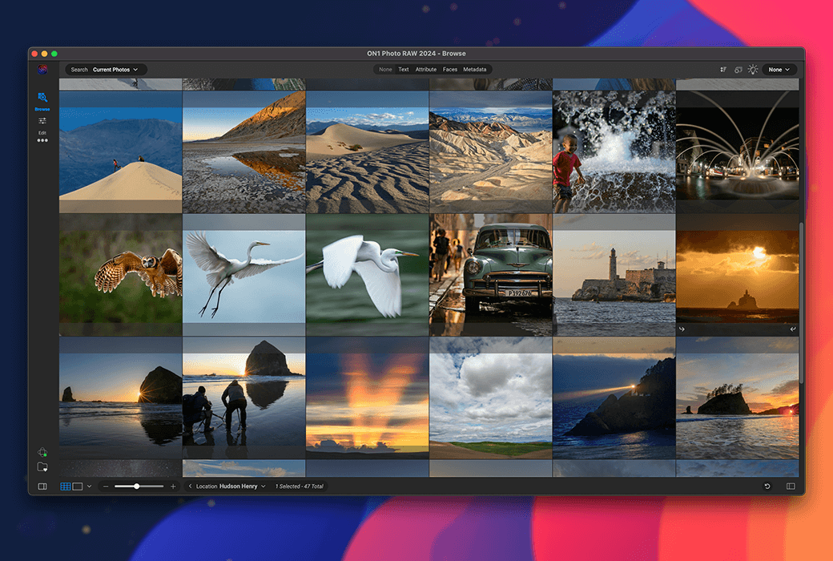Screen dimensions: 833x561
Task: Select the Metadata filter tab
Action: [474, 69]
